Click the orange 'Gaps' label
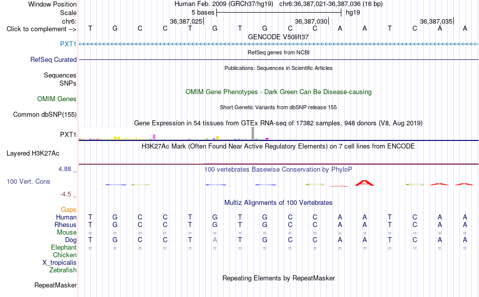This screenshot has width=479, height=297. click(x=69, y=209)
